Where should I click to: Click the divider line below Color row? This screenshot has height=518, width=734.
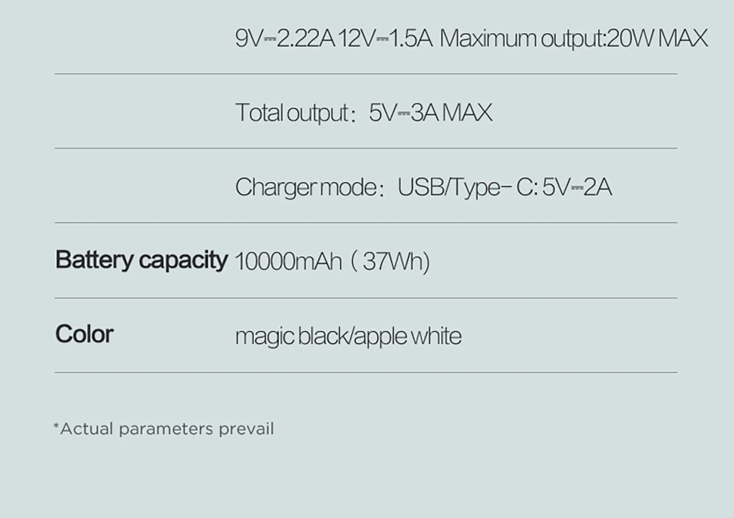365,373
